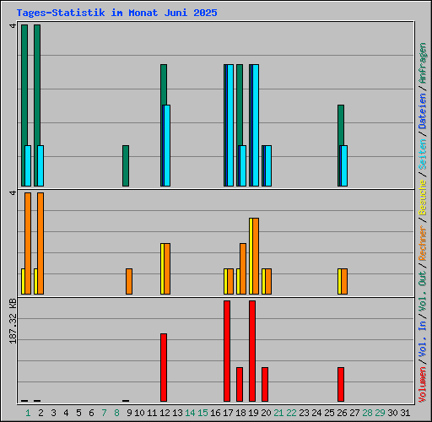Click the day 19 label on the axis

pyautogui.click(x=253, y=413)
